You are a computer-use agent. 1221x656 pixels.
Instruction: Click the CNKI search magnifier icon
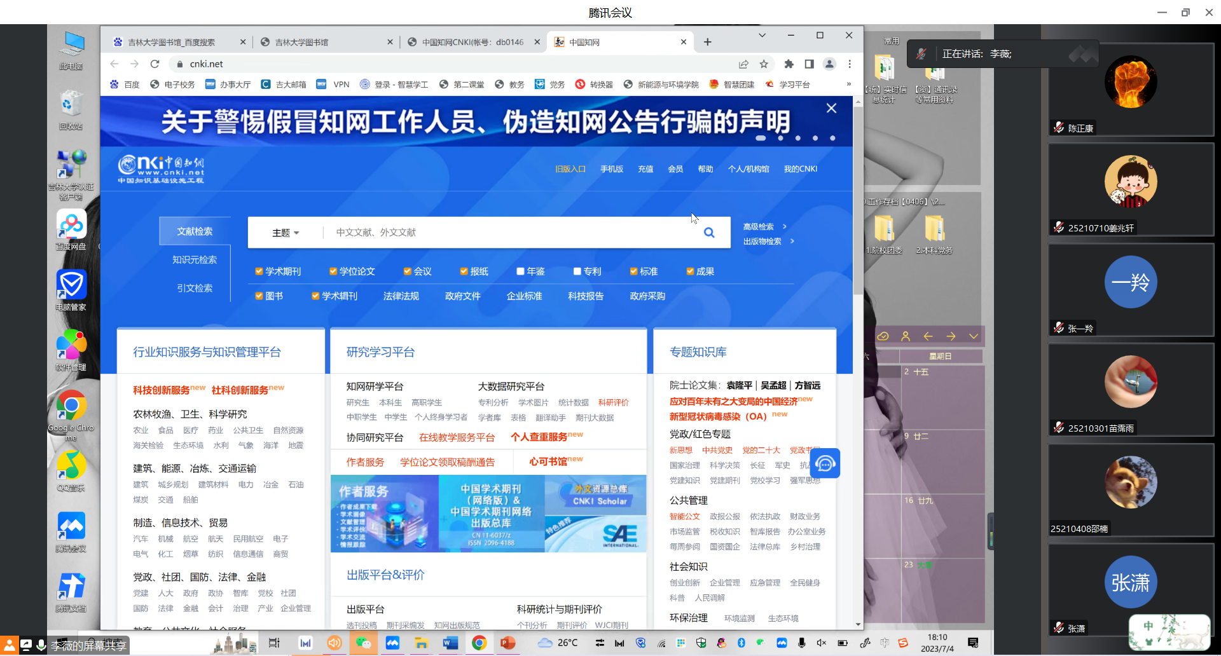click(x=708, y=233)
